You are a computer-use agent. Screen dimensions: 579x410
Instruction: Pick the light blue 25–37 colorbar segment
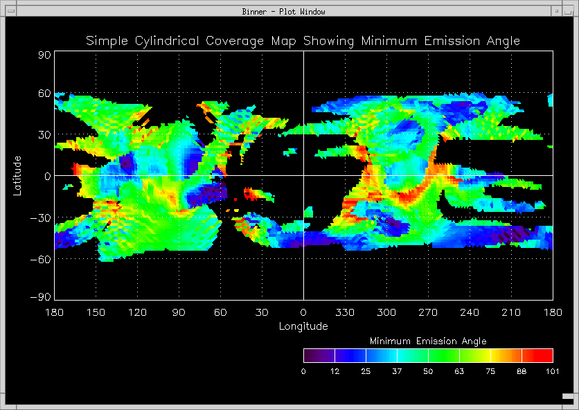[381, 356]
